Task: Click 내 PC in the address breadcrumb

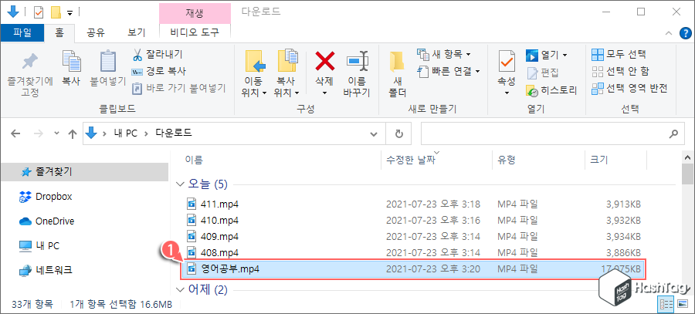Action: (x=125, y=133)
